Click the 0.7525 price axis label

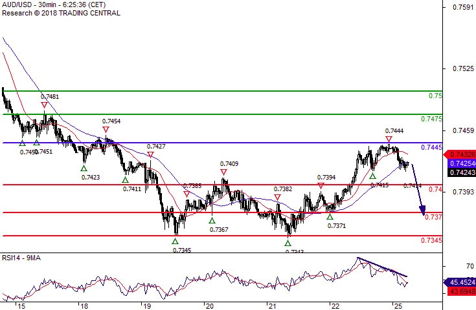point(463,68)
